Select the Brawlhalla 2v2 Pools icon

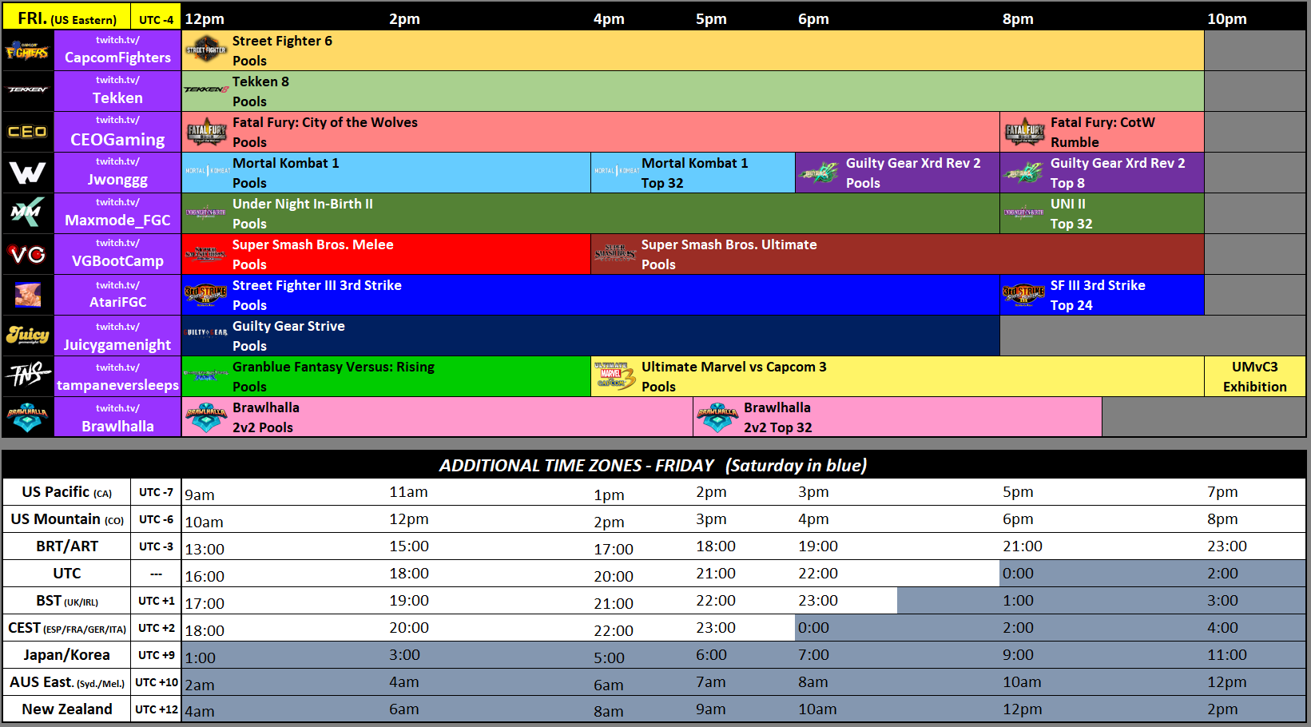pos(205,416)
